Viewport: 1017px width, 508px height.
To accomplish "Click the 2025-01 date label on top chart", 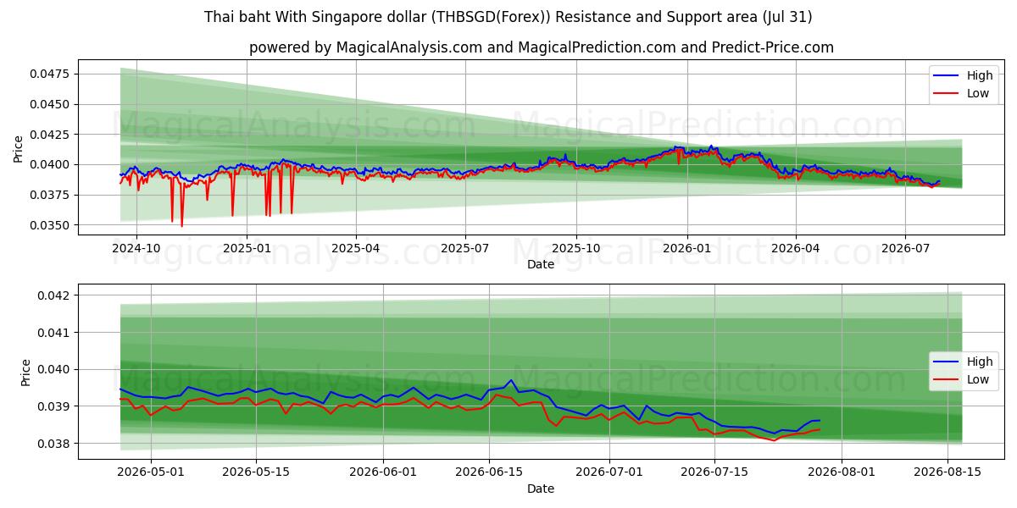I will pos(247,250).
